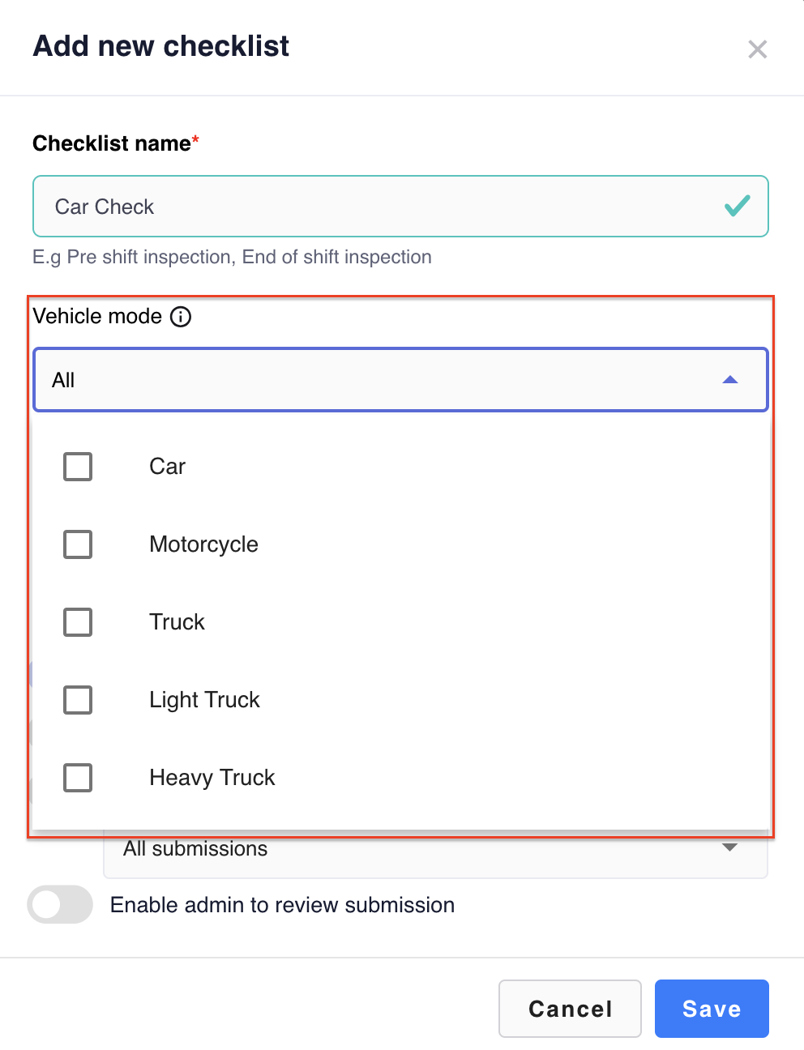This screenshot has width=804, height=1050.
Task: Expand the All submissions dropdown
Action: (x=435, y=852)
